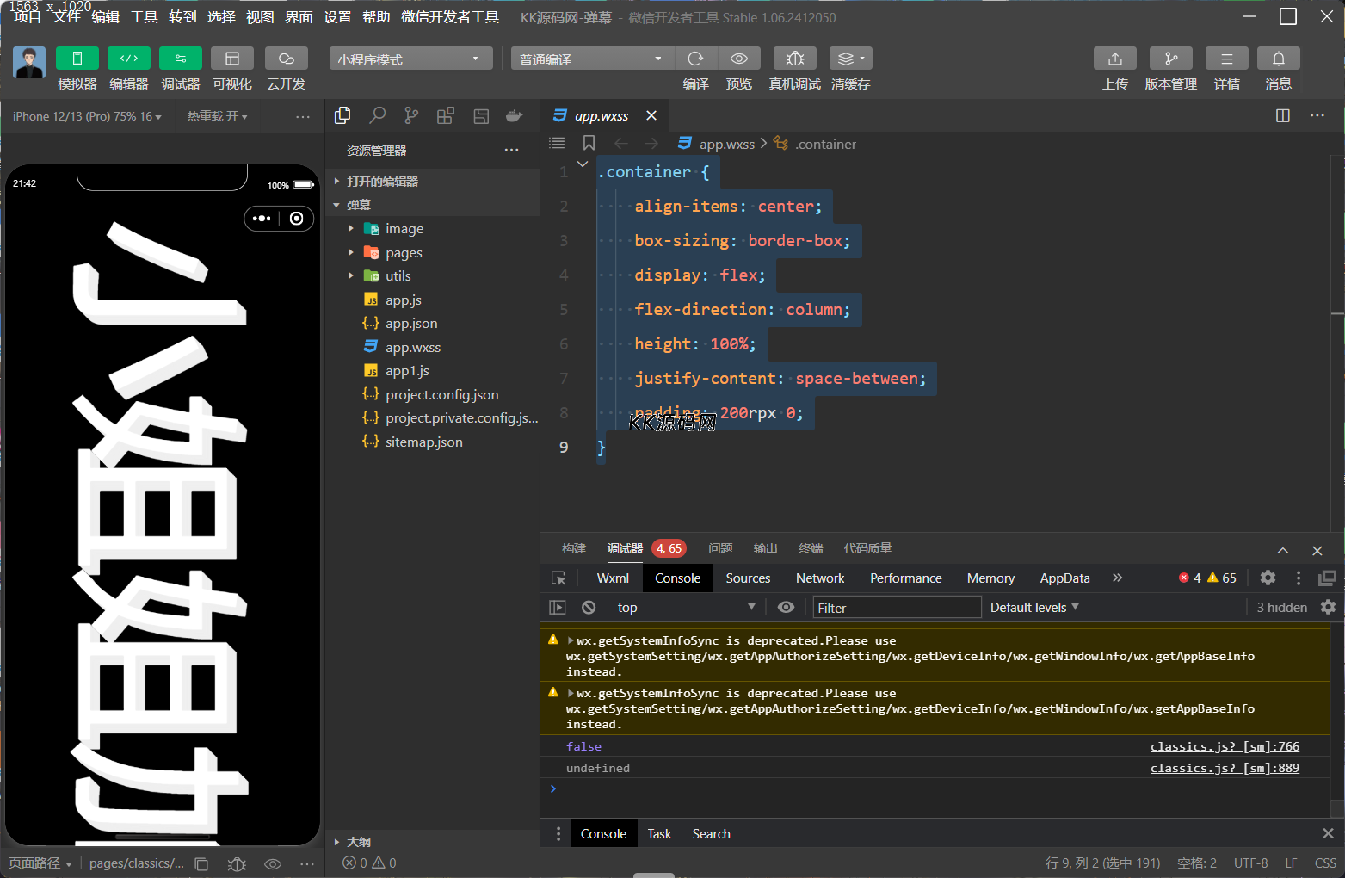This screenshot has height=878, width=1345.
Task: Expand the opened editors section
Action: [433, 182]
